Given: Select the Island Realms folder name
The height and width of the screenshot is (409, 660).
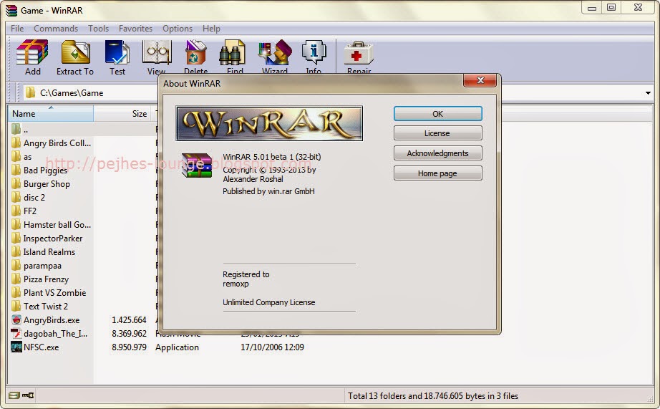Looking at the screenshot, I should (49, 252).
